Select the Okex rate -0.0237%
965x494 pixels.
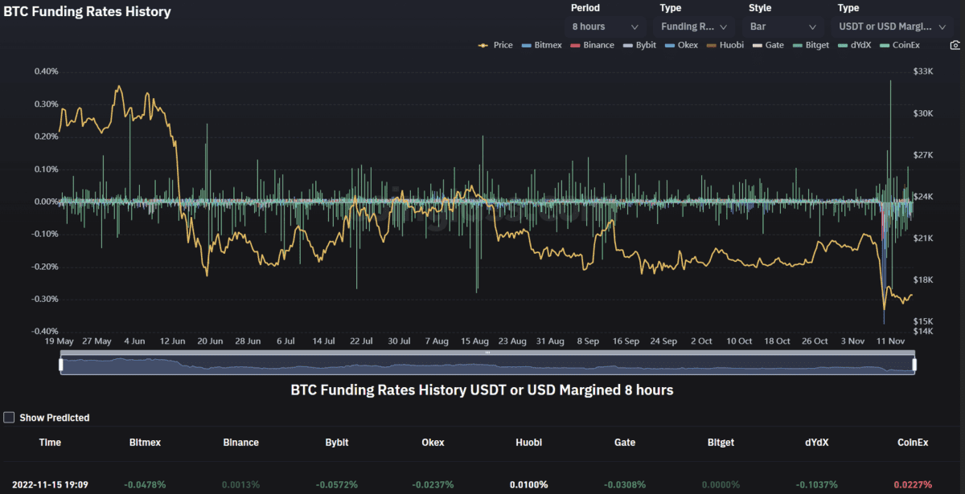(433, 484)
